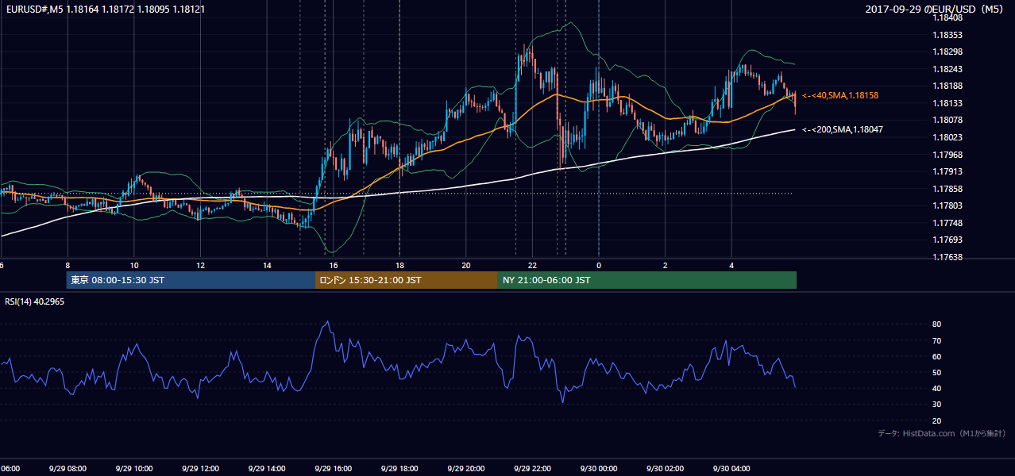
Task: Click the RSI axis level 60
Action: (937, 356)
